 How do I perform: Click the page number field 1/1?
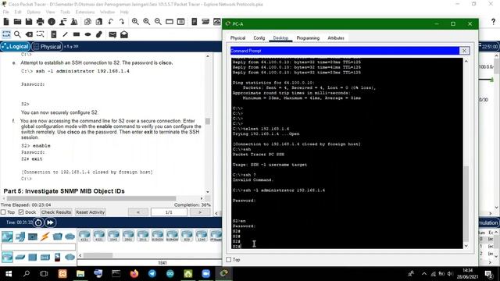[169, 212]
